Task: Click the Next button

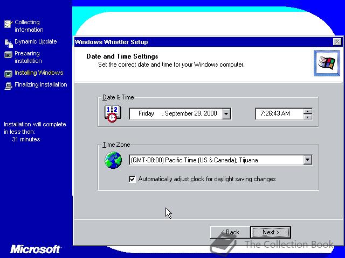Action: pyautogui.click(x=271, y=232)
